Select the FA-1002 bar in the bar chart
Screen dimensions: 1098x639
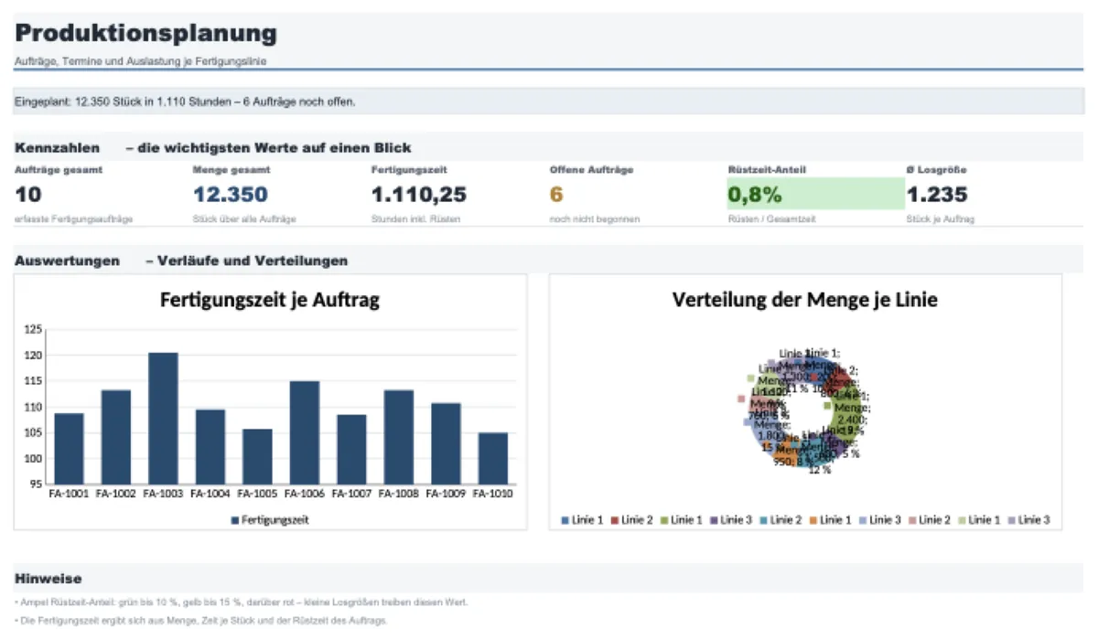pos(116,437)
